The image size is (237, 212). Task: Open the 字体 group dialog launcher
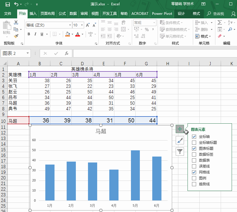96,44
